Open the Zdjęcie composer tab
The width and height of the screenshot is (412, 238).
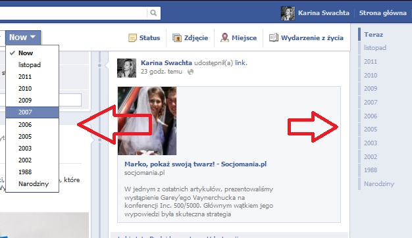tap(190, 37)
